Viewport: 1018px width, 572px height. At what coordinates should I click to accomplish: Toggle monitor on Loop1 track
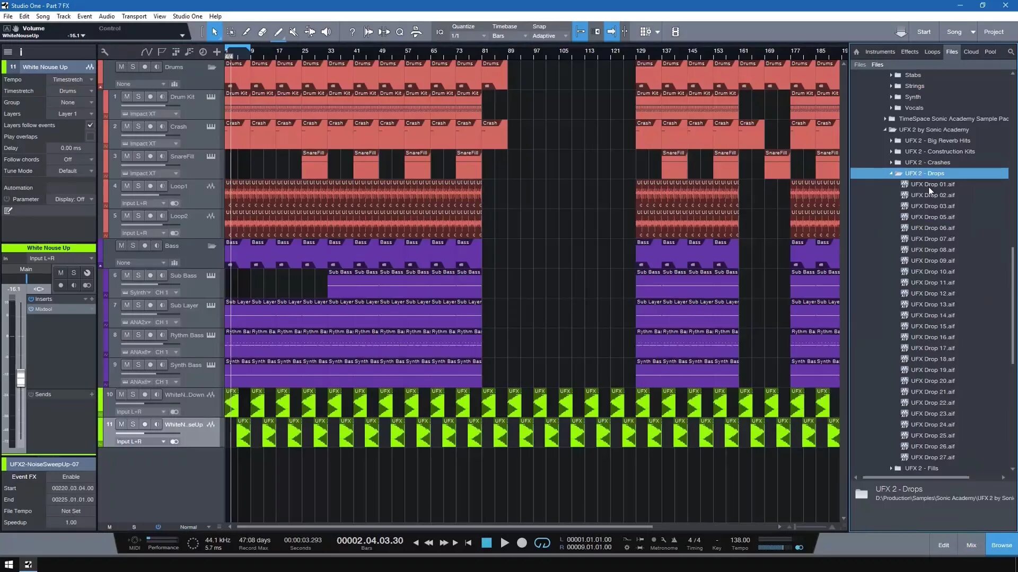(162, 186)
